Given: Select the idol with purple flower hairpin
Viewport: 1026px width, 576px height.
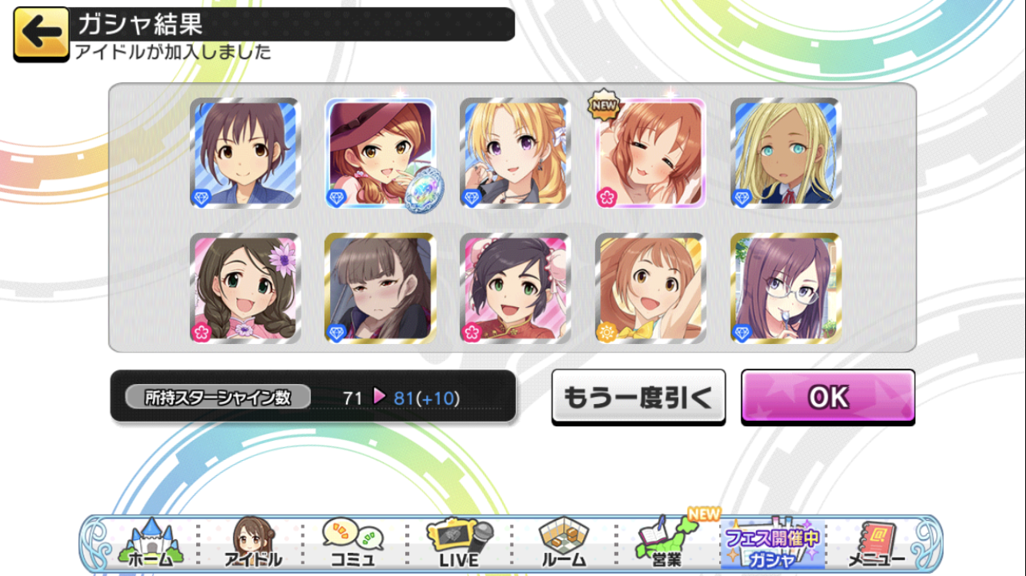Looking at the screenshot, I should click(245, 288).
